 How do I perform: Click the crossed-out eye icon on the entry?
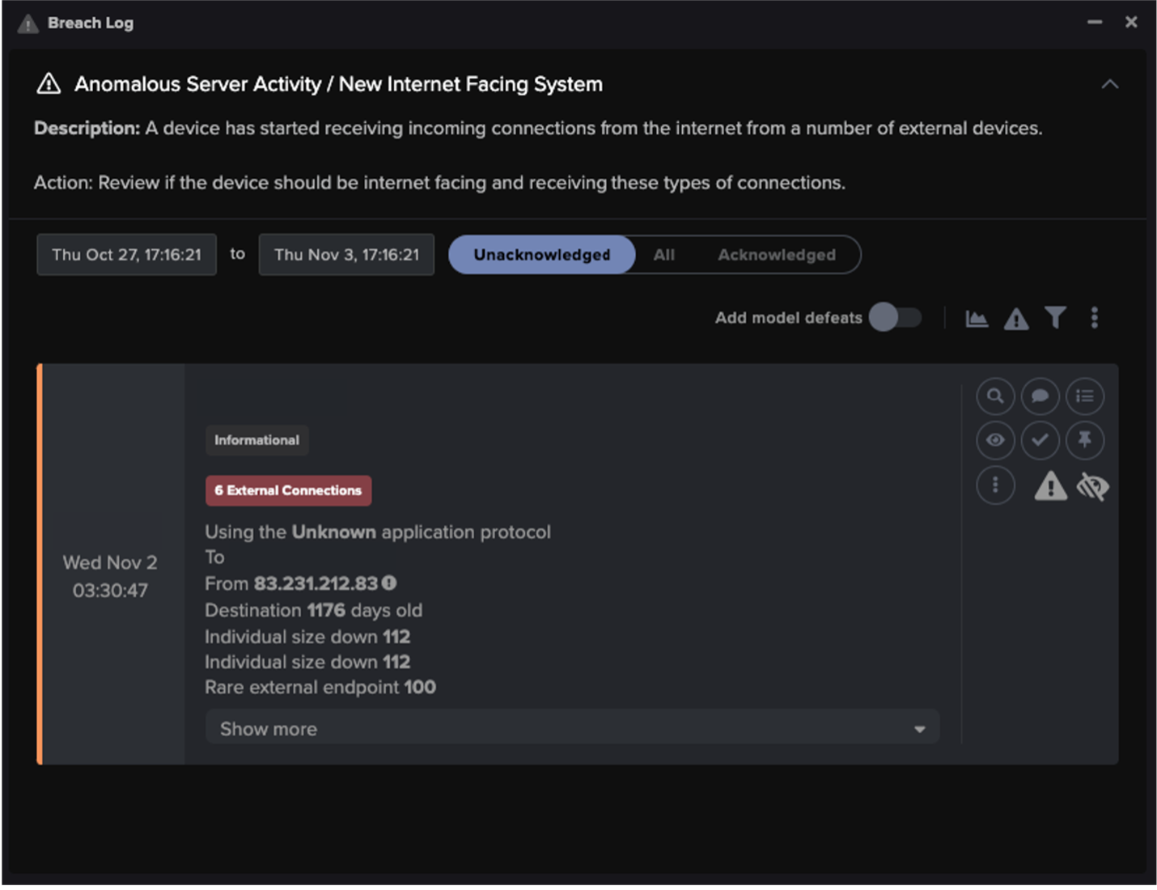[1092, 486]
